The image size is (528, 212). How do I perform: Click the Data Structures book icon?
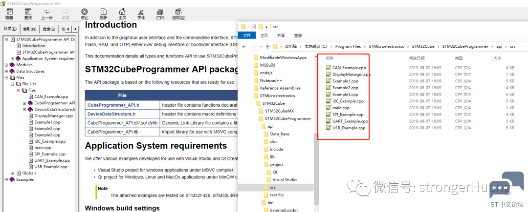(x=12, y=71)
